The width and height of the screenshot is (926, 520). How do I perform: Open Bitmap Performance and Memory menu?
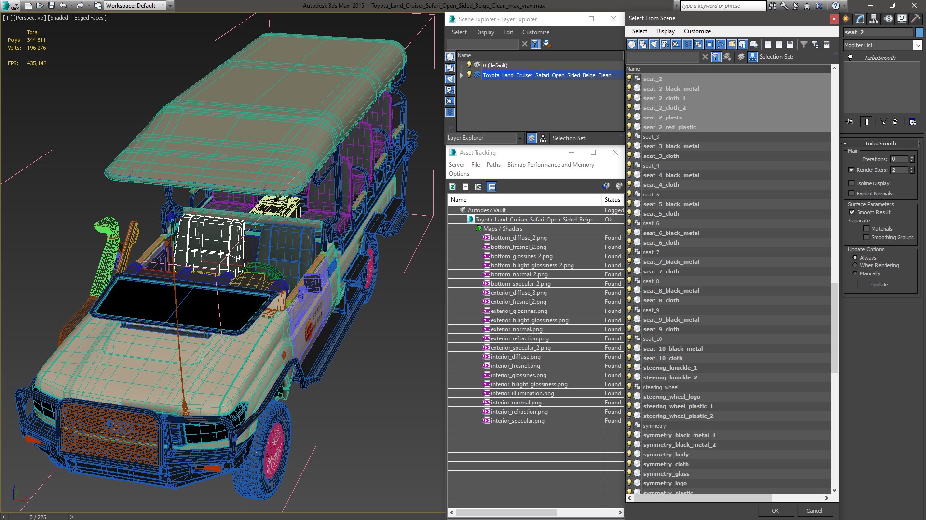[x=550, y=165]
